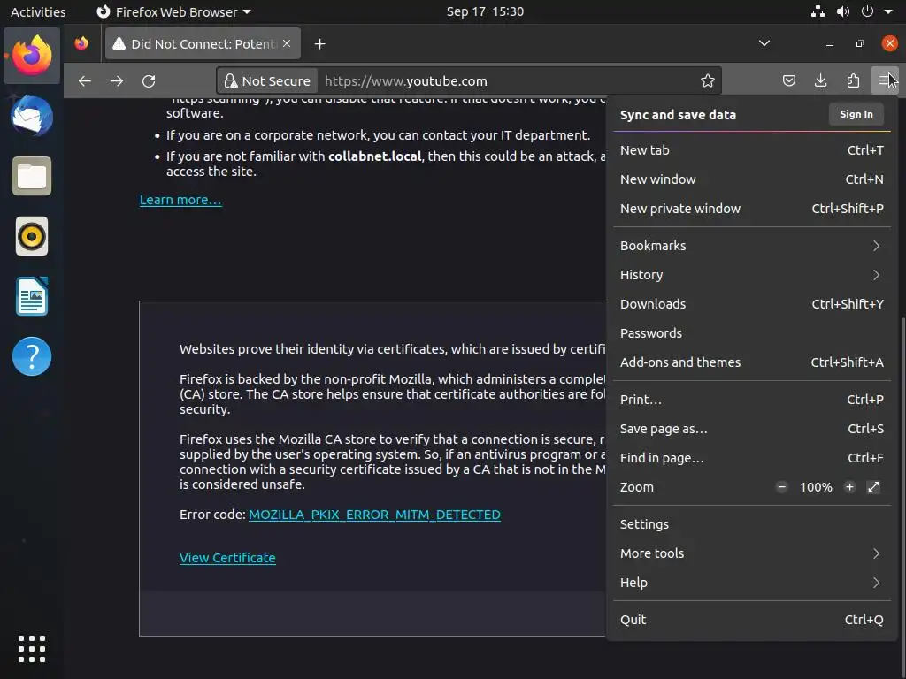Click the Not Secure lock indicator
The width and height of the screenshot is (906, 679).
click(267, 80)
